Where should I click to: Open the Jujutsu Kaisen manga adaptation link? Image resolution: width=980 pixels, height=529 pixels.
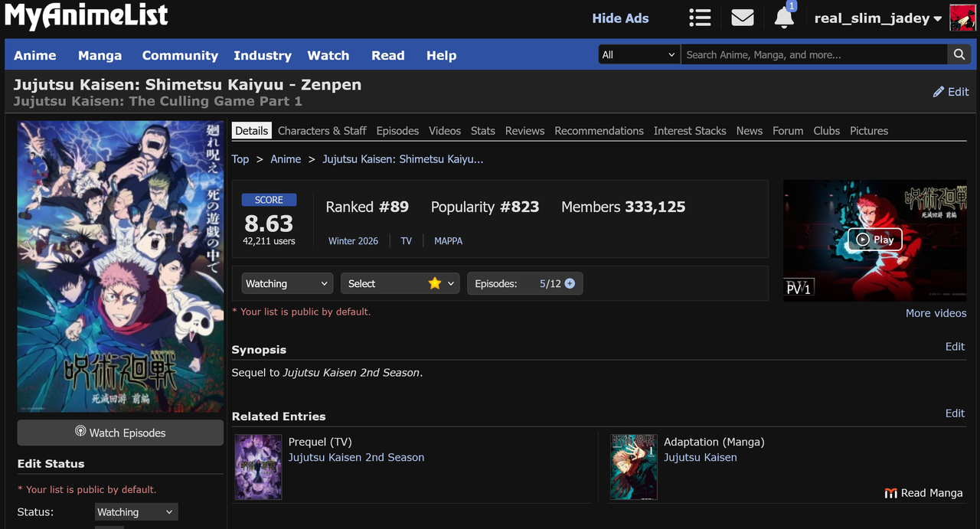pyautogui.click(x=701, y=458)
